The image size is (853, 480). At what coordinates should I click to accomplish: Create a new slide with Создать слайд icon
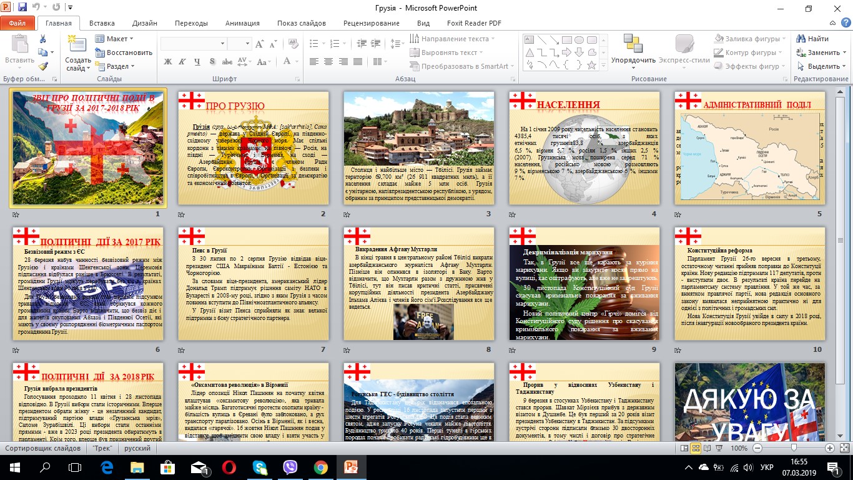77,53
